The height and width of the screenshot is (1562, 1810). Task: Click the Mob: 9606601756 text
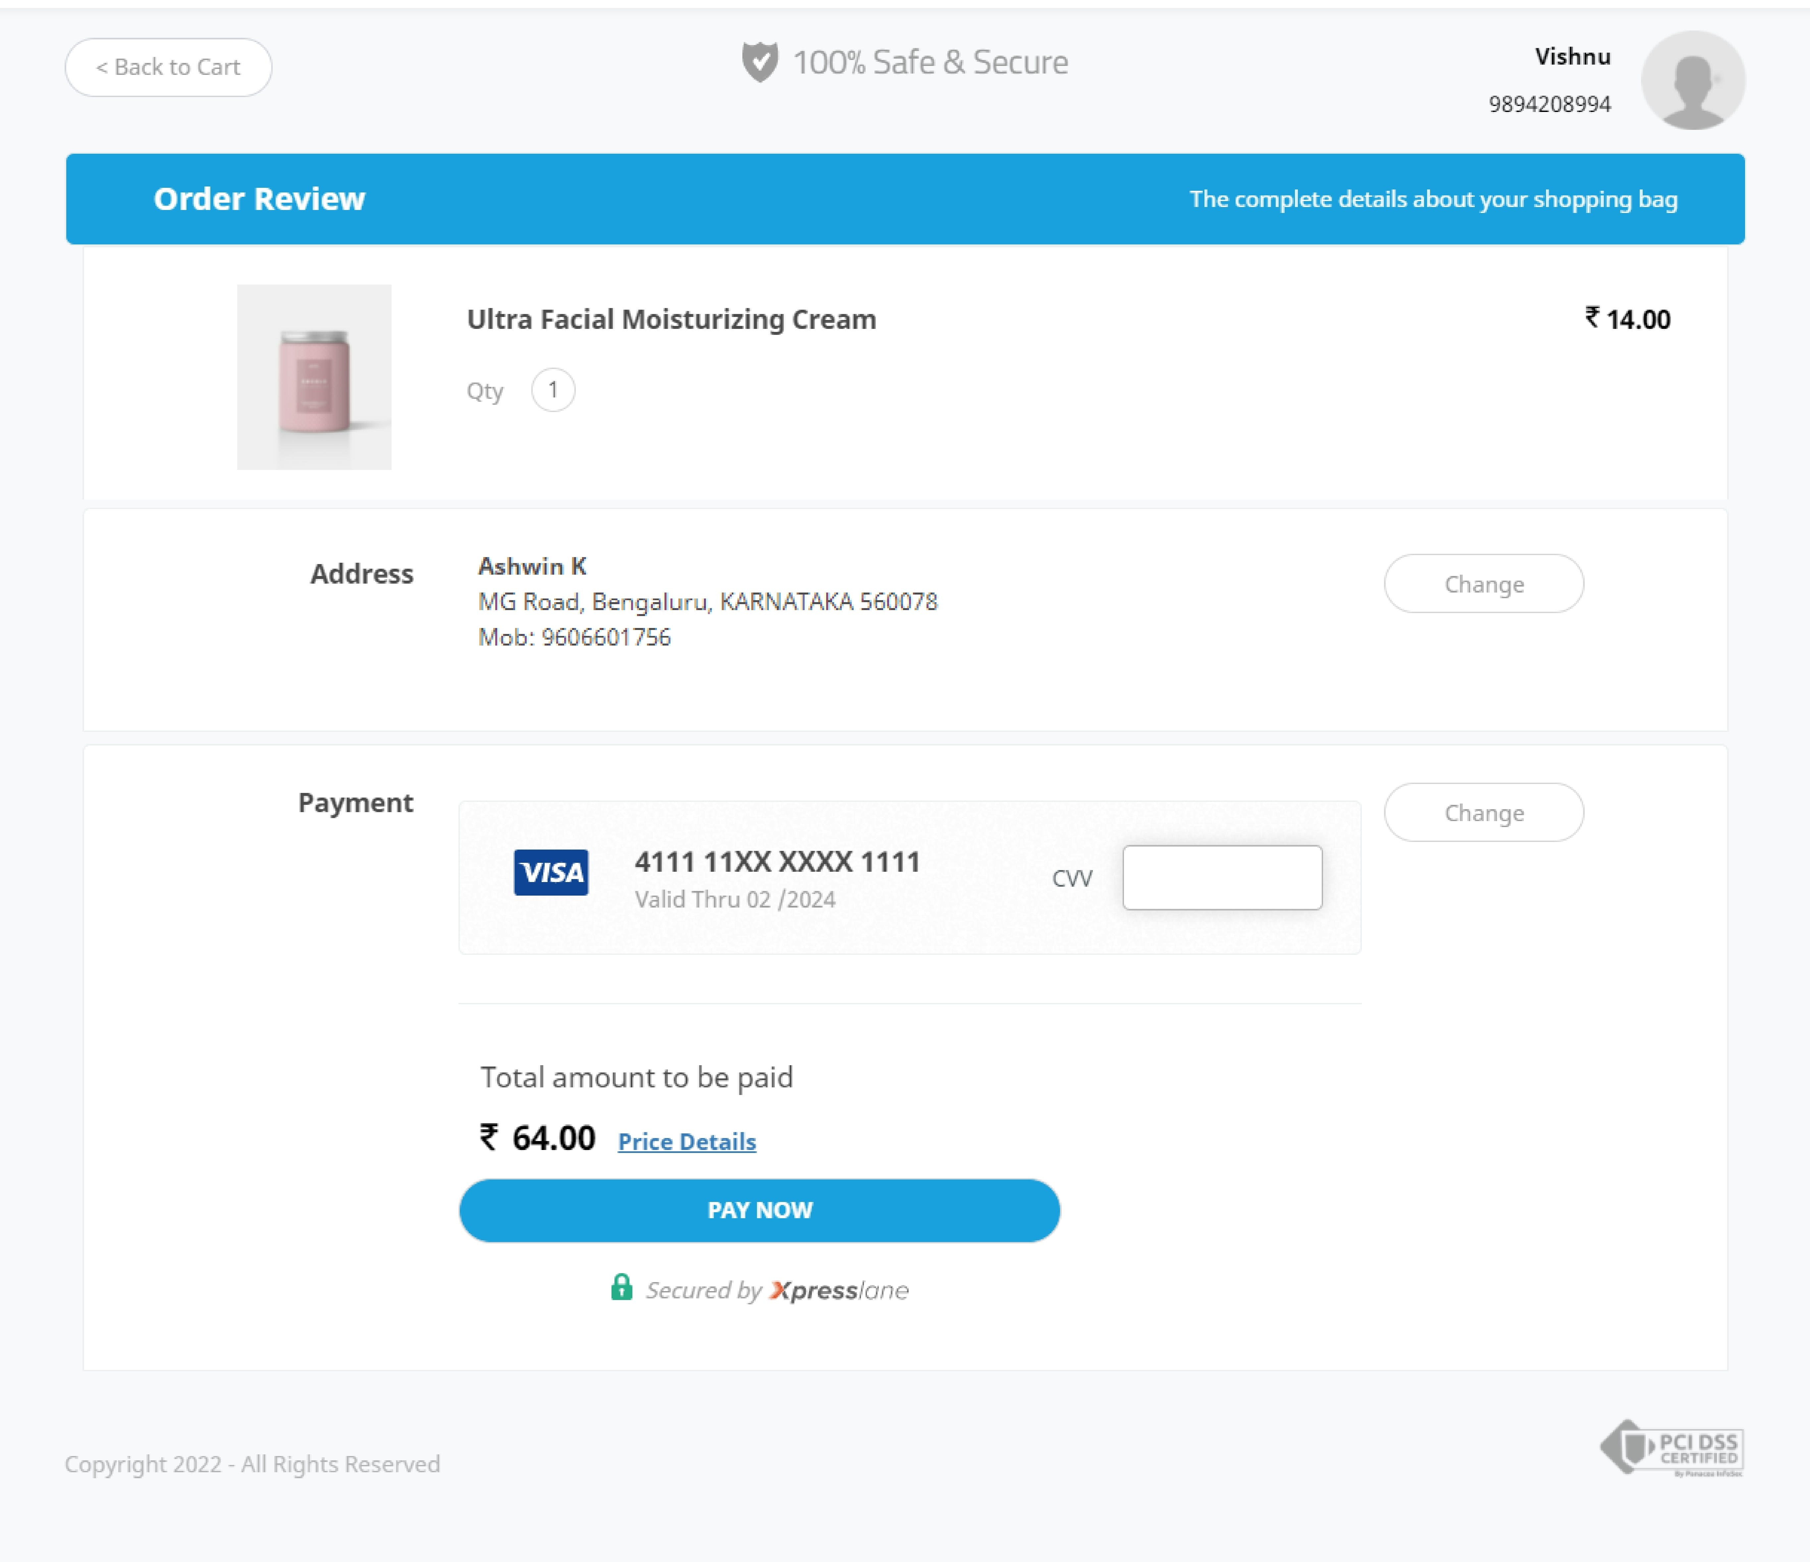[x=574, y=638]
